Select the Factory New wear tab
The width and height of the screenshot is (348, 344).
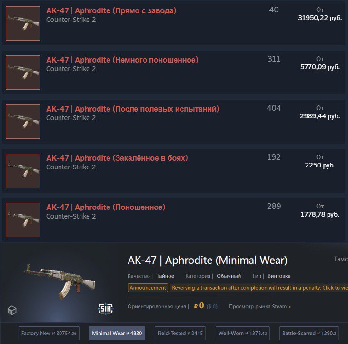tap(49, 333)
